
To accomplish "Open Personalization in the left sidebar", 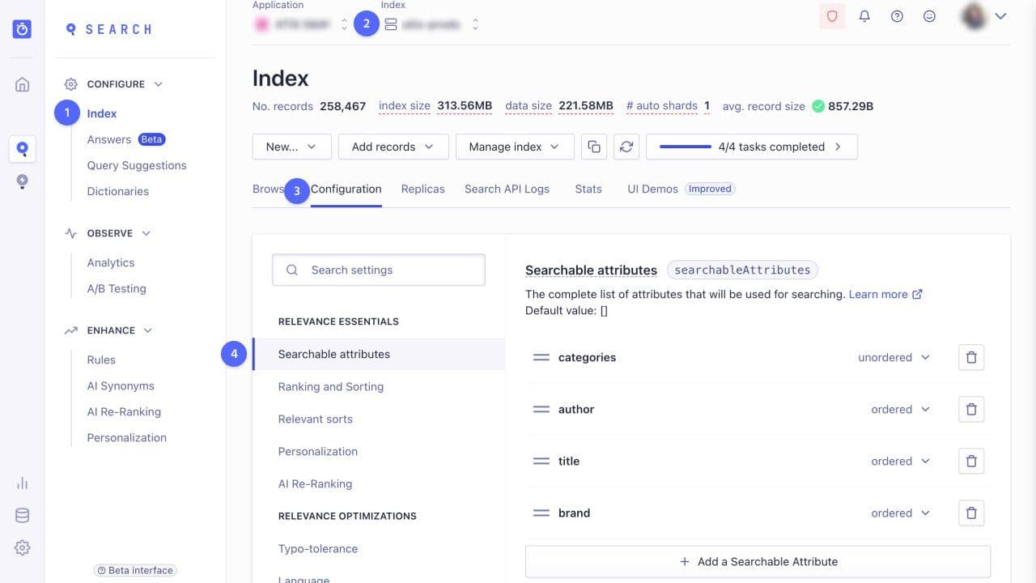I will [127, 437].
